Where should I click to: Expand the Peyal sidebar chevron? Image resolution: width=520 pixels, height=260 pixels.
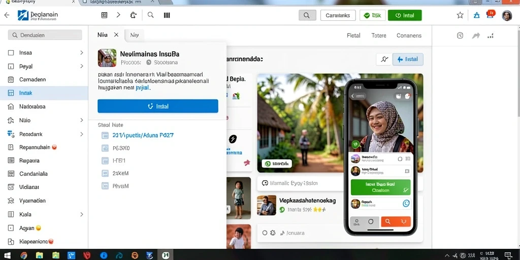tap(82, 67)
